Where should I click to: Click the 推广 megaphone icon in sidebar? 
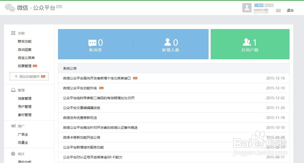tap(13, 126)
